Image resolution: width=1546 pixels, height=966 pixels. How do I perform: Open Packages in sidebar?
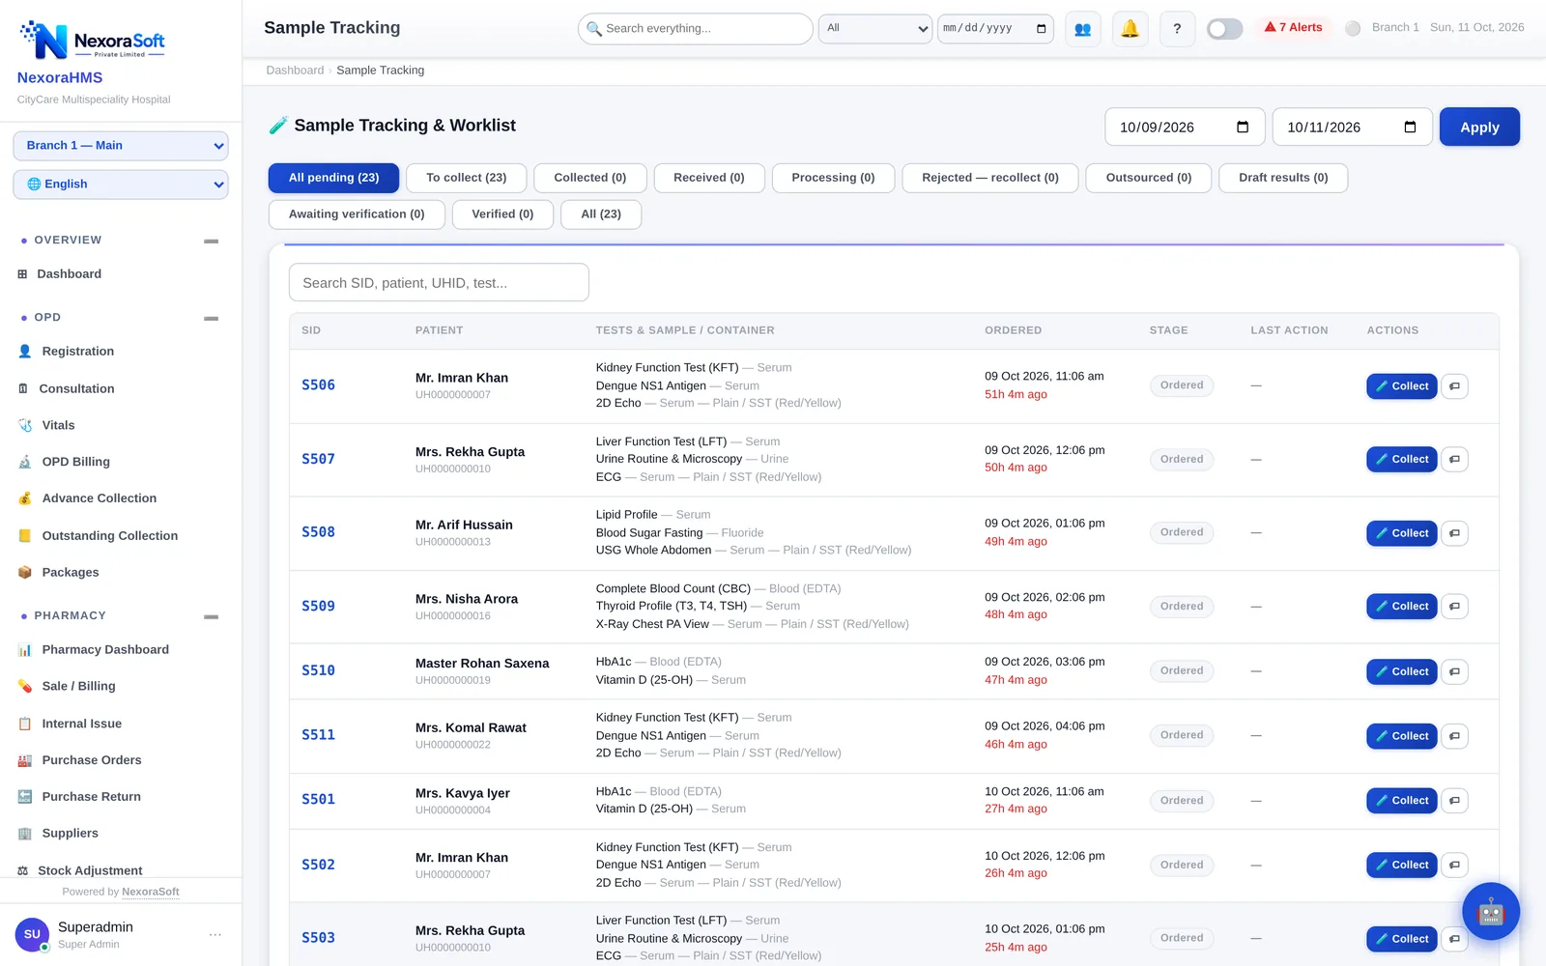click(71, 573)
